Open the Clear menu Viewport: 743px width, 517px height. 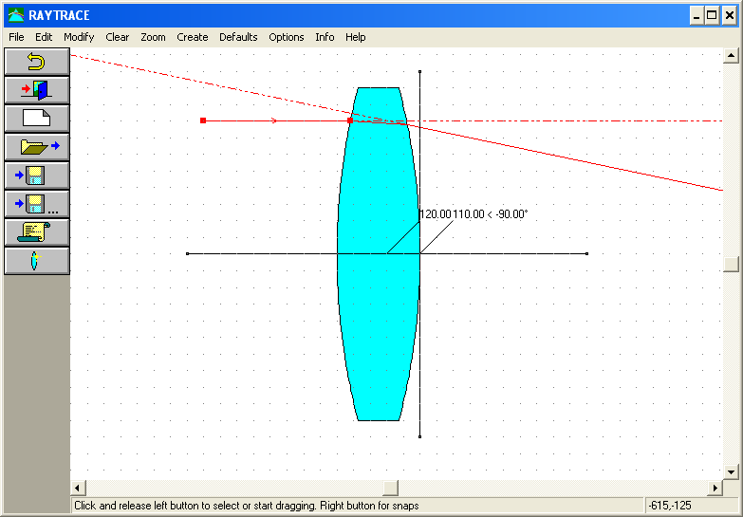coord(117,37)
